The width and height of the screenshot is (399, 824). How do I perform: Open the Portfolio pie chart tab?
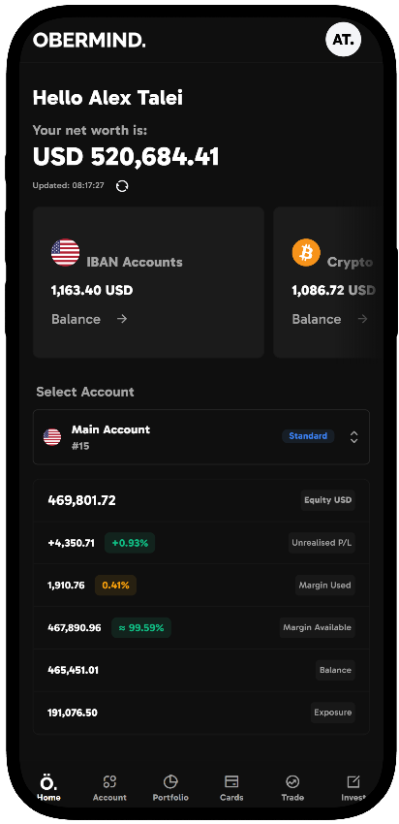click(170, 781)
